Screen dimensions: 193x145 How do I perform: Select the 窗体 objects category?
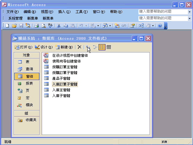tap(27, 76)
